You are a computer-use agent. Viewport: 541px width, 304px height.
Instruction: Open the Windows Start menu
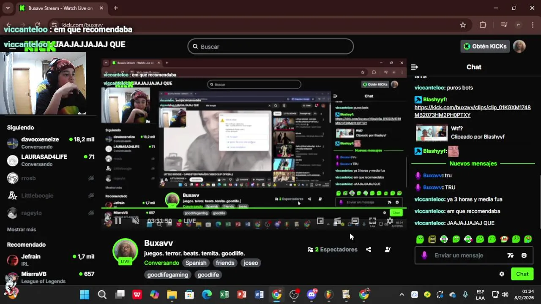(x=85, y=295)
